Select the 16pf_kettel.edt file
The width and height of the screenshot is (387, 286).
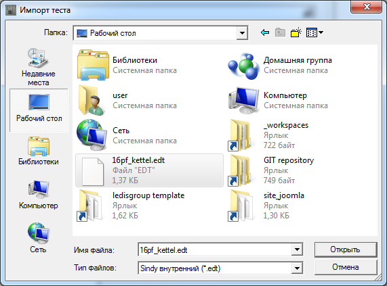149,170
